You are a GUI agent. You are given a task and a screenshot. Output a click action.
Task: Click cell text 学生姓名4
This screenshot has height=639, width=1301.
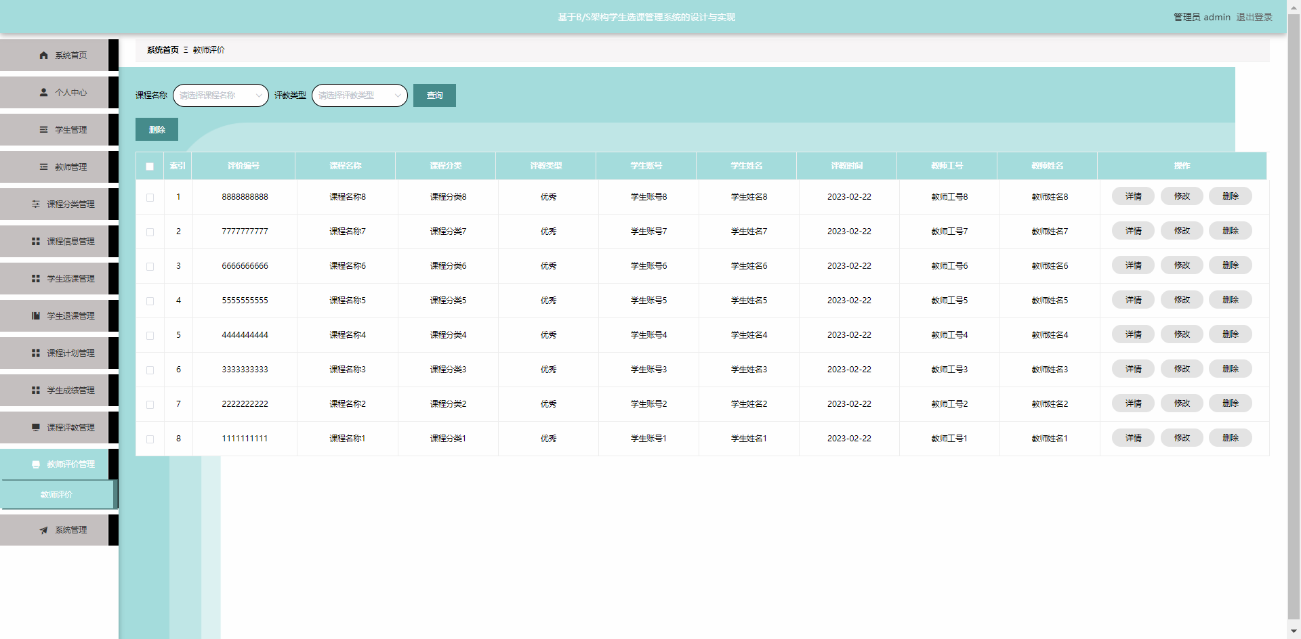click(749, 335)
